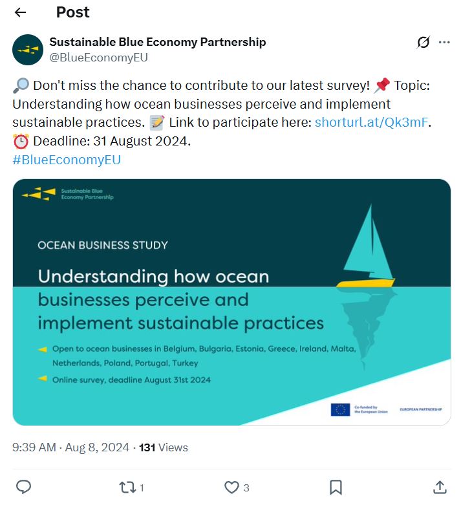The height and width of the screenshot is (505, 461).
Task: Repost this post with the retweet icon
Action: click(127, 487)
